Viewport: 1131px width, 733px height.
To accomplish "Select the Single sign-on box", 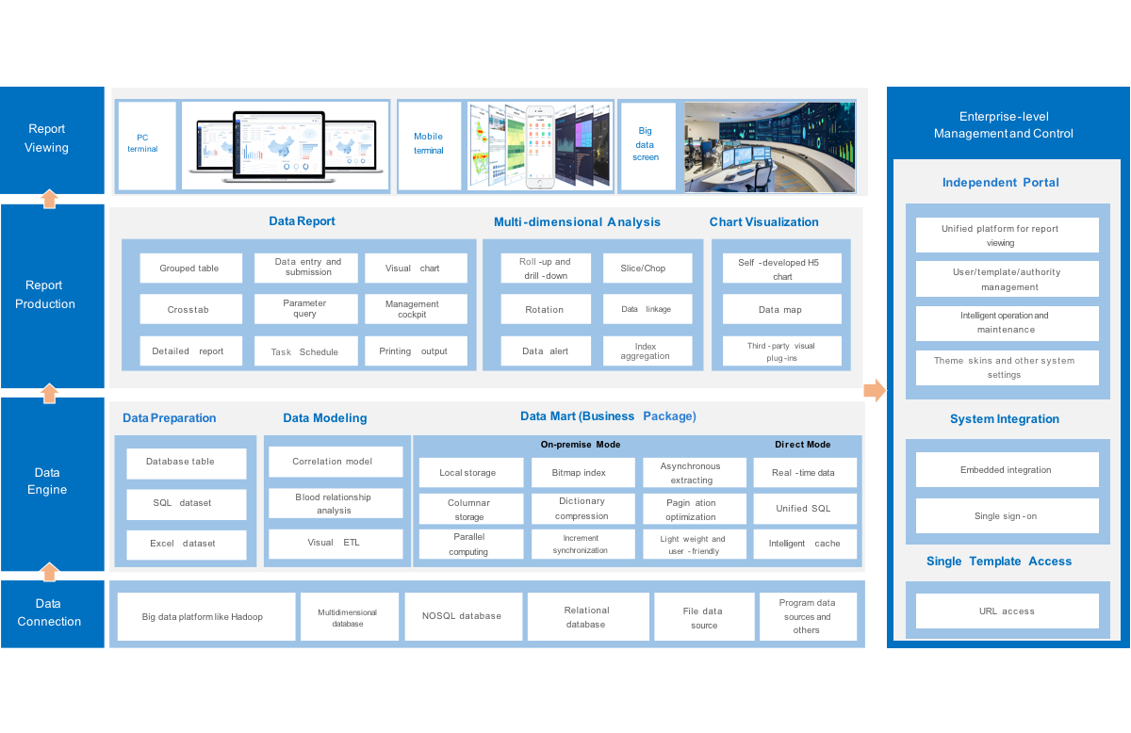I will coord(1006,516).
